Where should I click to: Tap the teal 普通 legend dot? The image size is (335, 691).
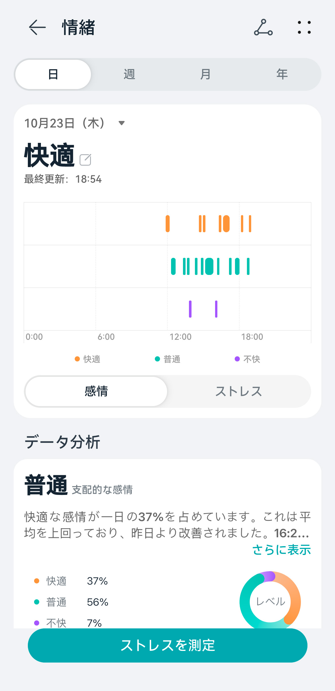tap(157, 359)
